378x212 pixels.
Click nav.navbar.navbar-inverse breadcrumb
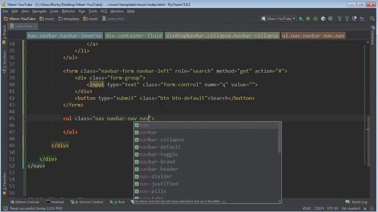[x=64, y=35]
